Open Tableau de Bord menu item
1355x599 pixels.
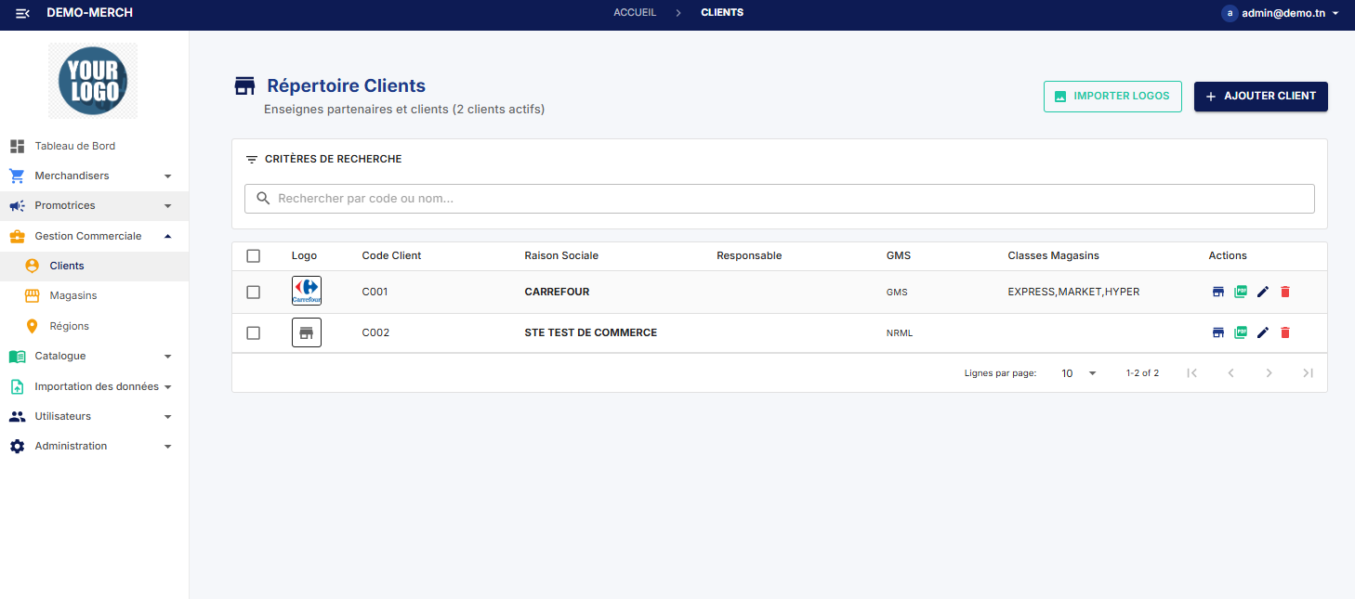pyautogui.click(x=94, y=146)
